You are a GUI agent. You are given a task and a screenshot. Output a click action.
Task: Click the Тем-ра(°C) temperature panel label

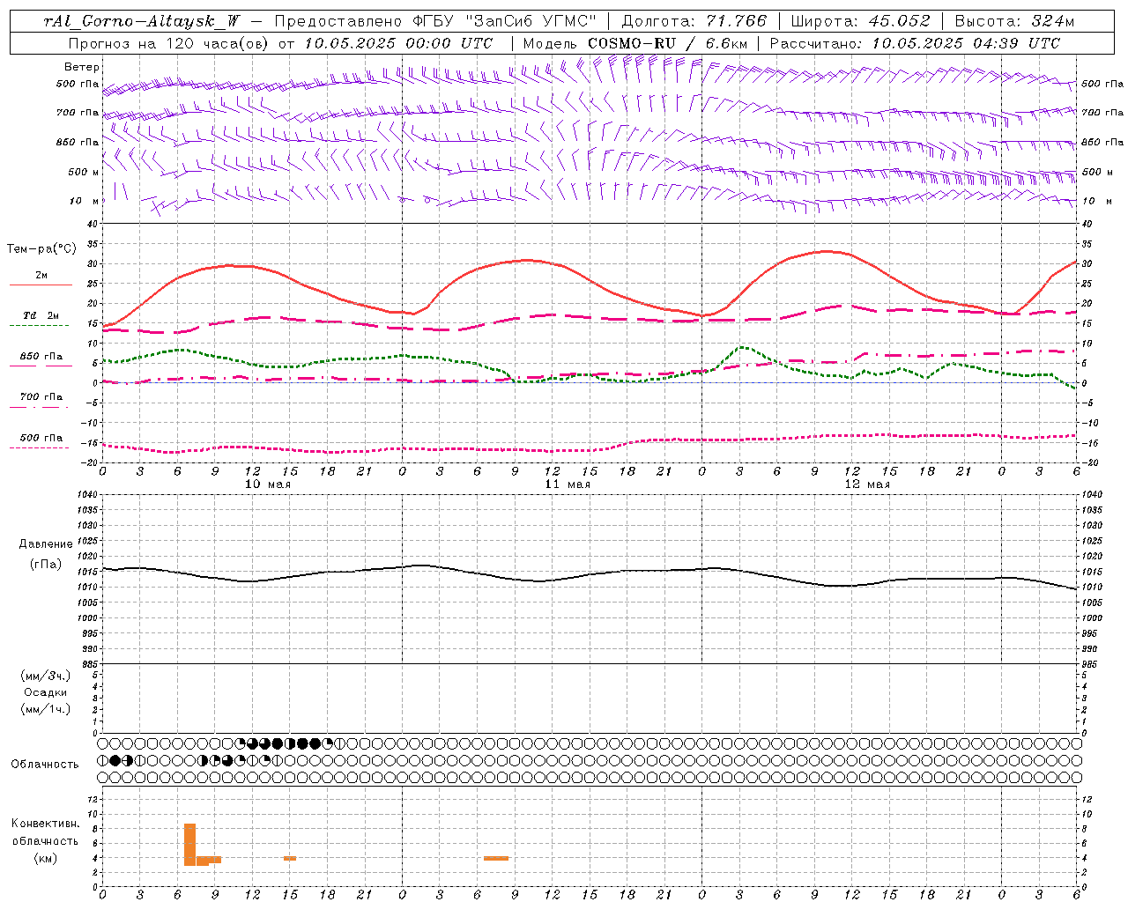(41, 249)
